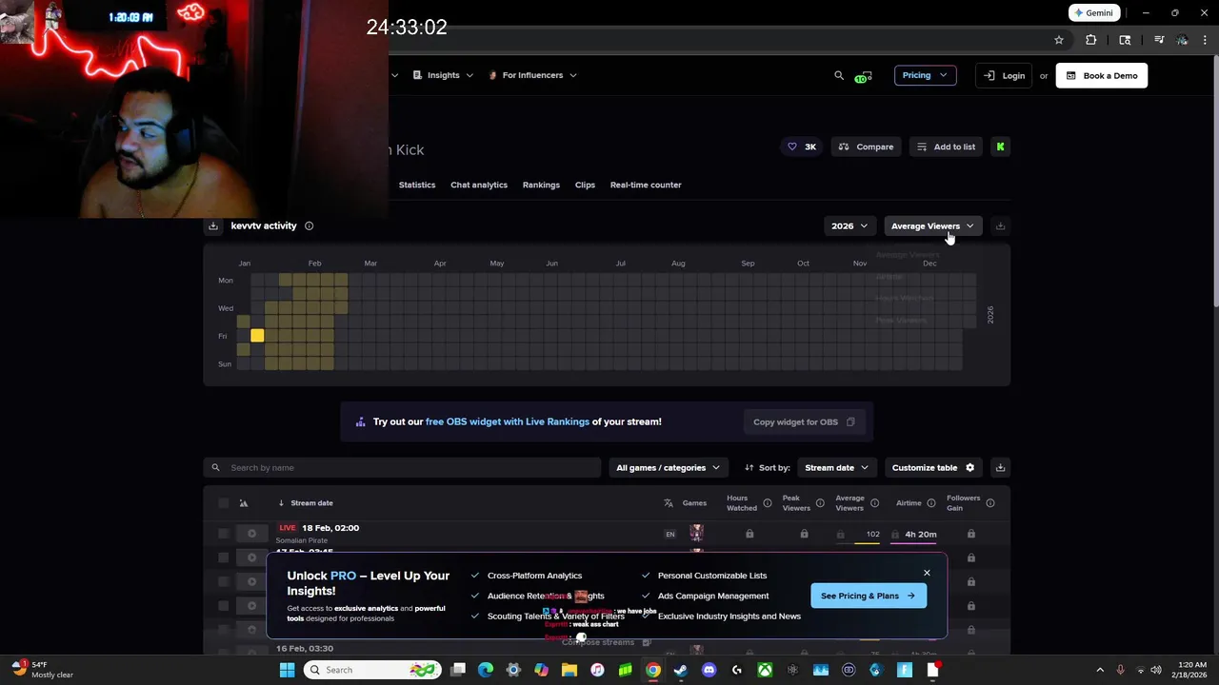Switch to the Chat analytics tab
This screenshot has height=685, width=1219.
tap(479, 185)
